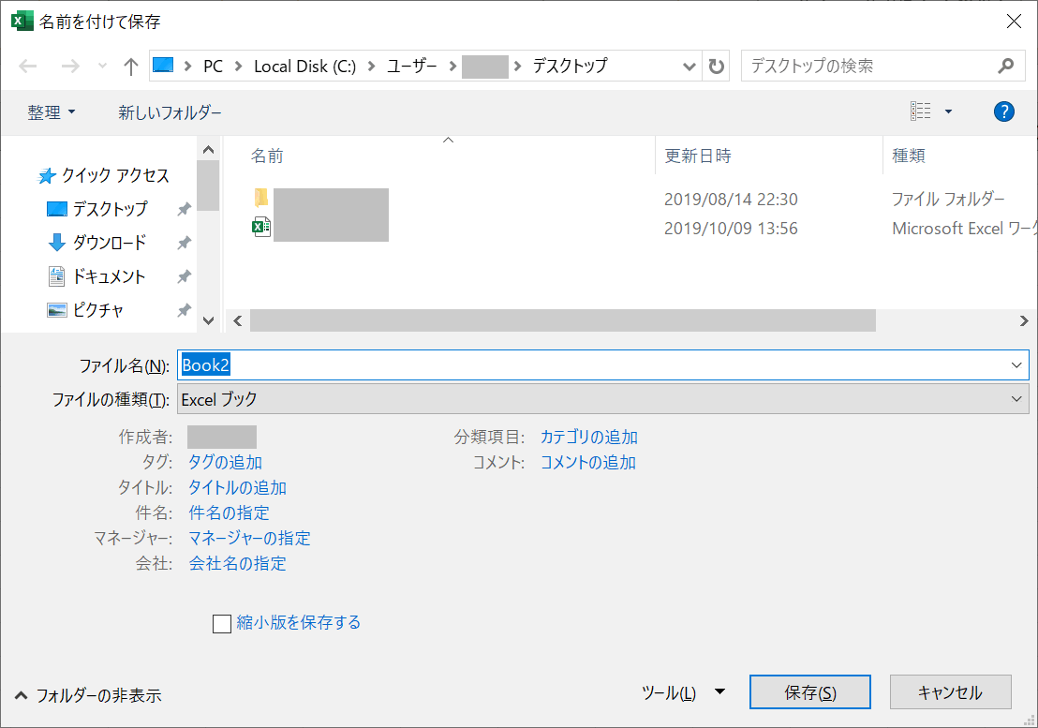Unpin デスクトップ from クイック アクセス
This screenshot has height=728, width=1038.
(x=185, y=209)
